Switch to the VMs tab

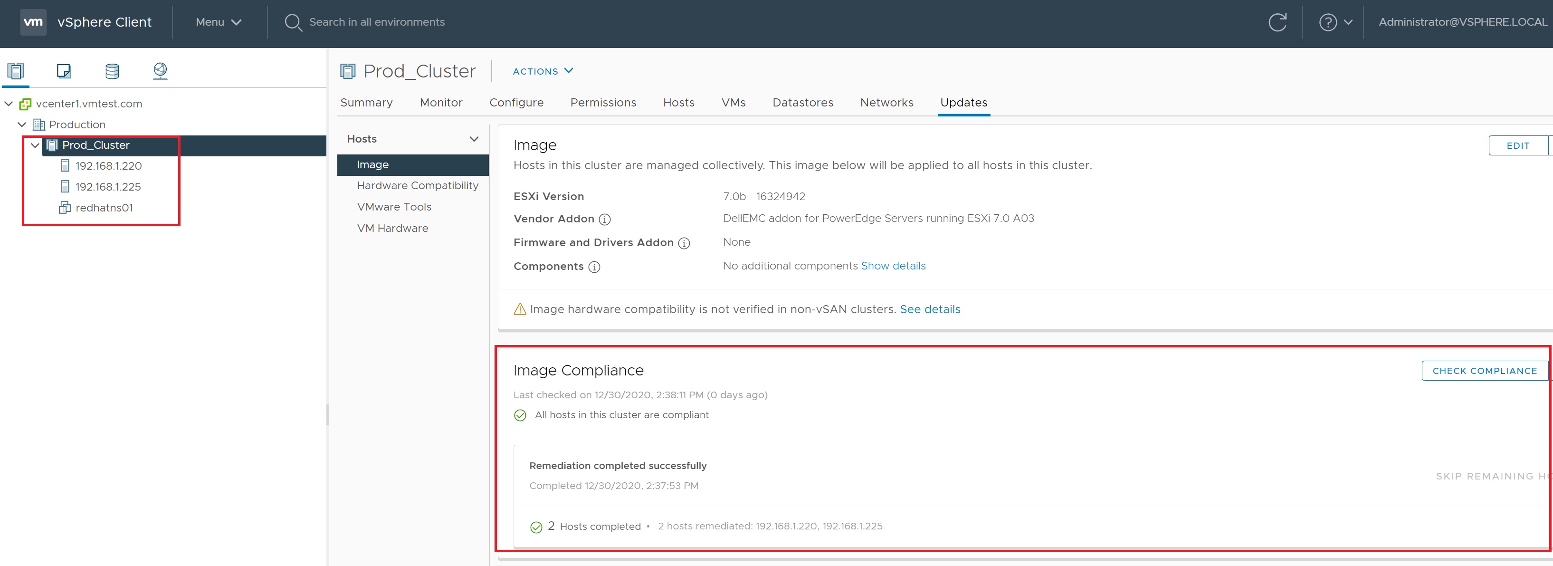pyautogui.click(x=733, y=103)
